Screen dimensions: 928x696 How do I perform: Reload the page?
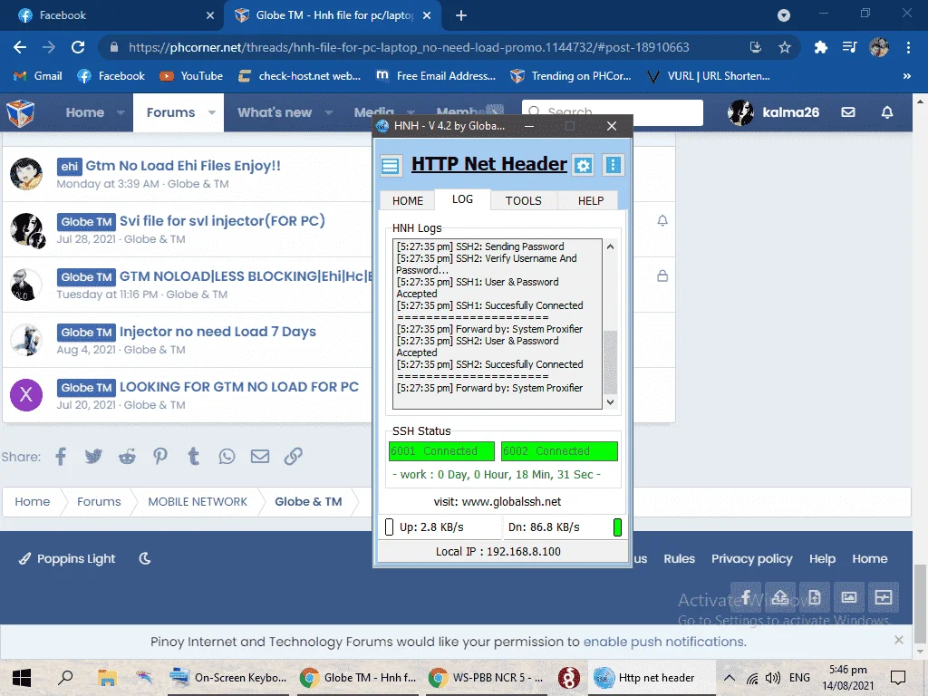pos(78,47)
